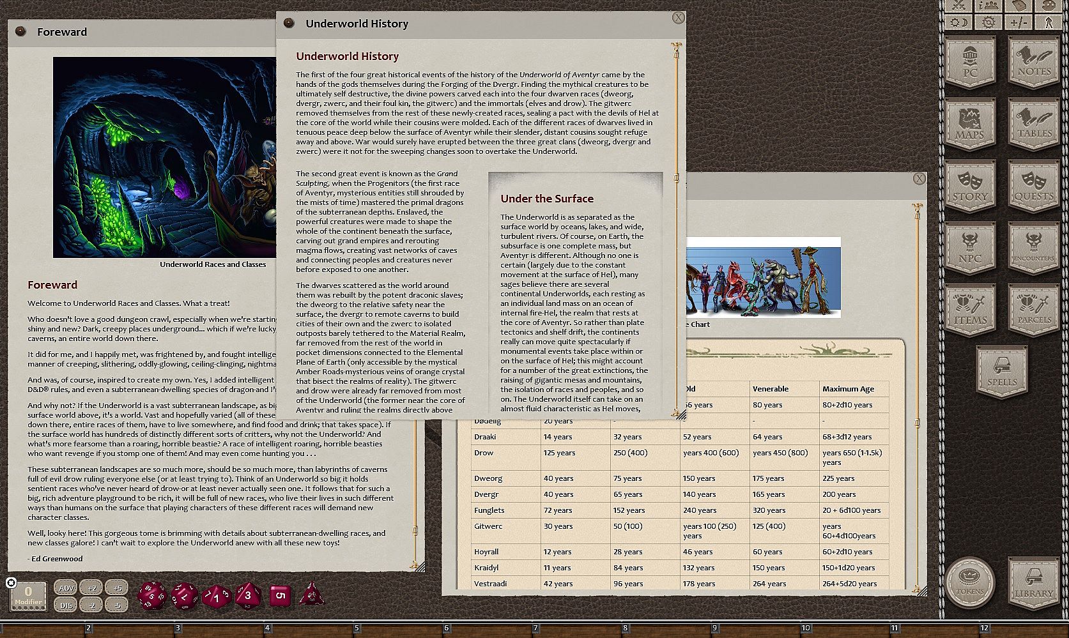Open the party sheet people icon
The image size is (1069, 638).
coord(988,6)
